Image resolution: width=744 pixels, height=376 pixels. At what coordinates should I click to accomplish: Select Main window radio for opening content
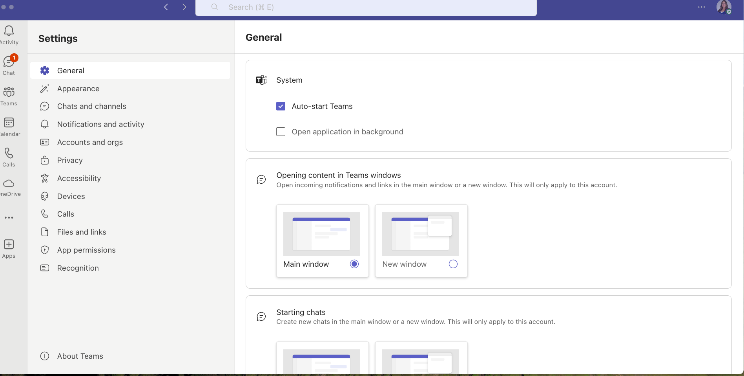(354, 264)
